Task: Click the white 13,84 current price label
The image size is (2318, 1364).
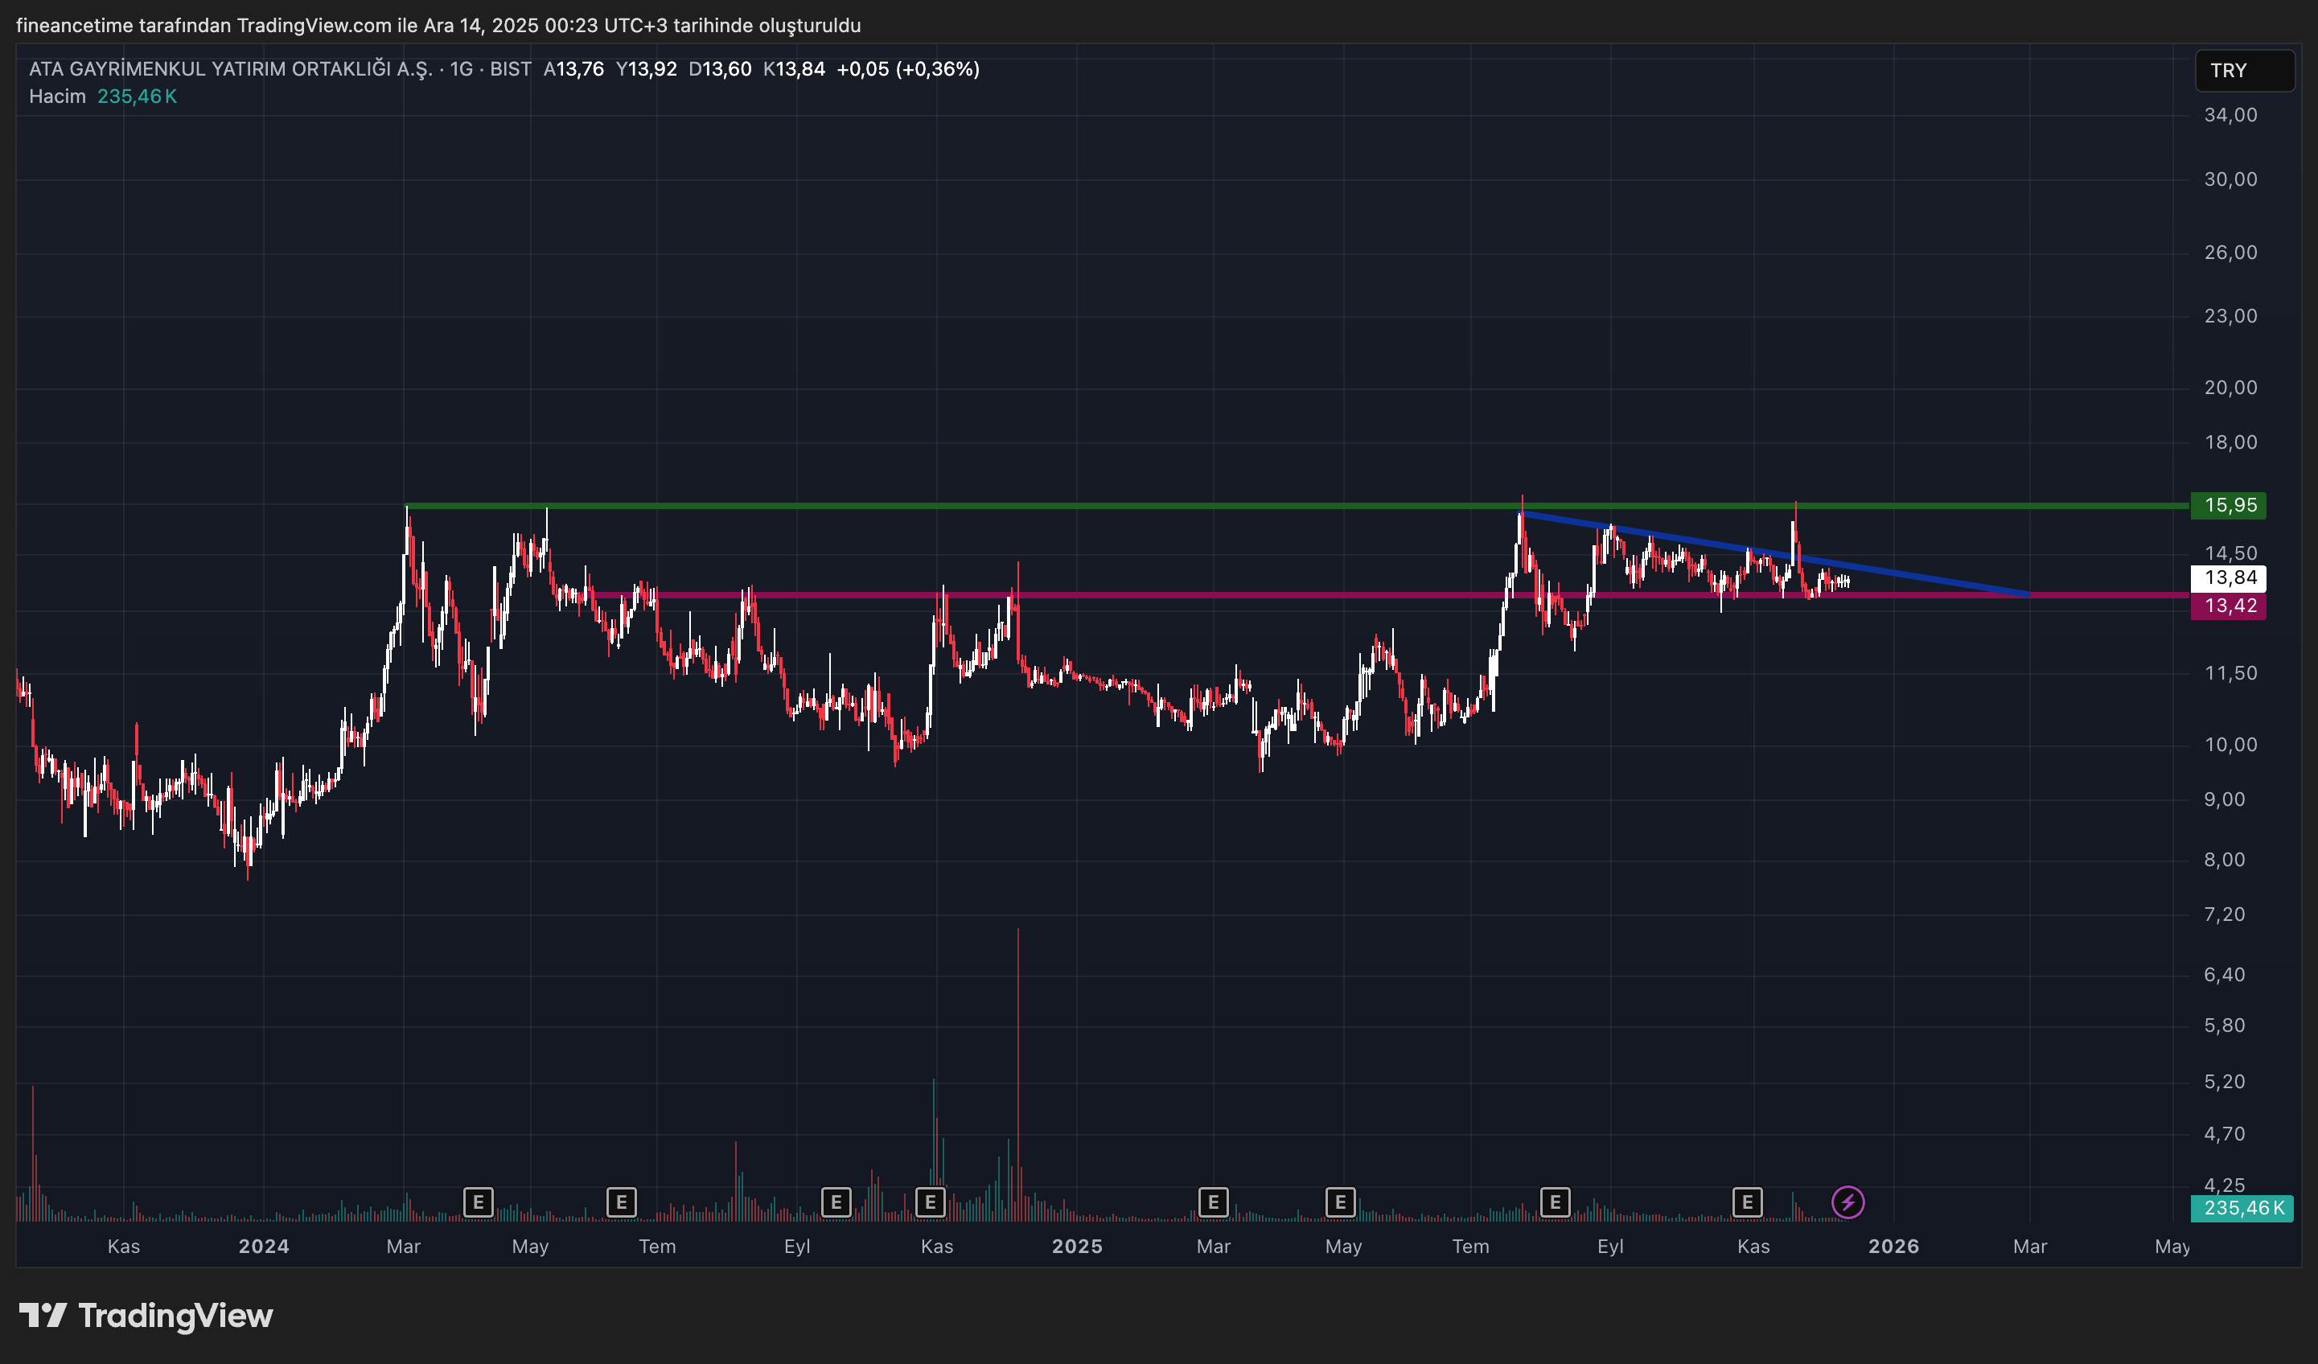Action: (2230, 577)
